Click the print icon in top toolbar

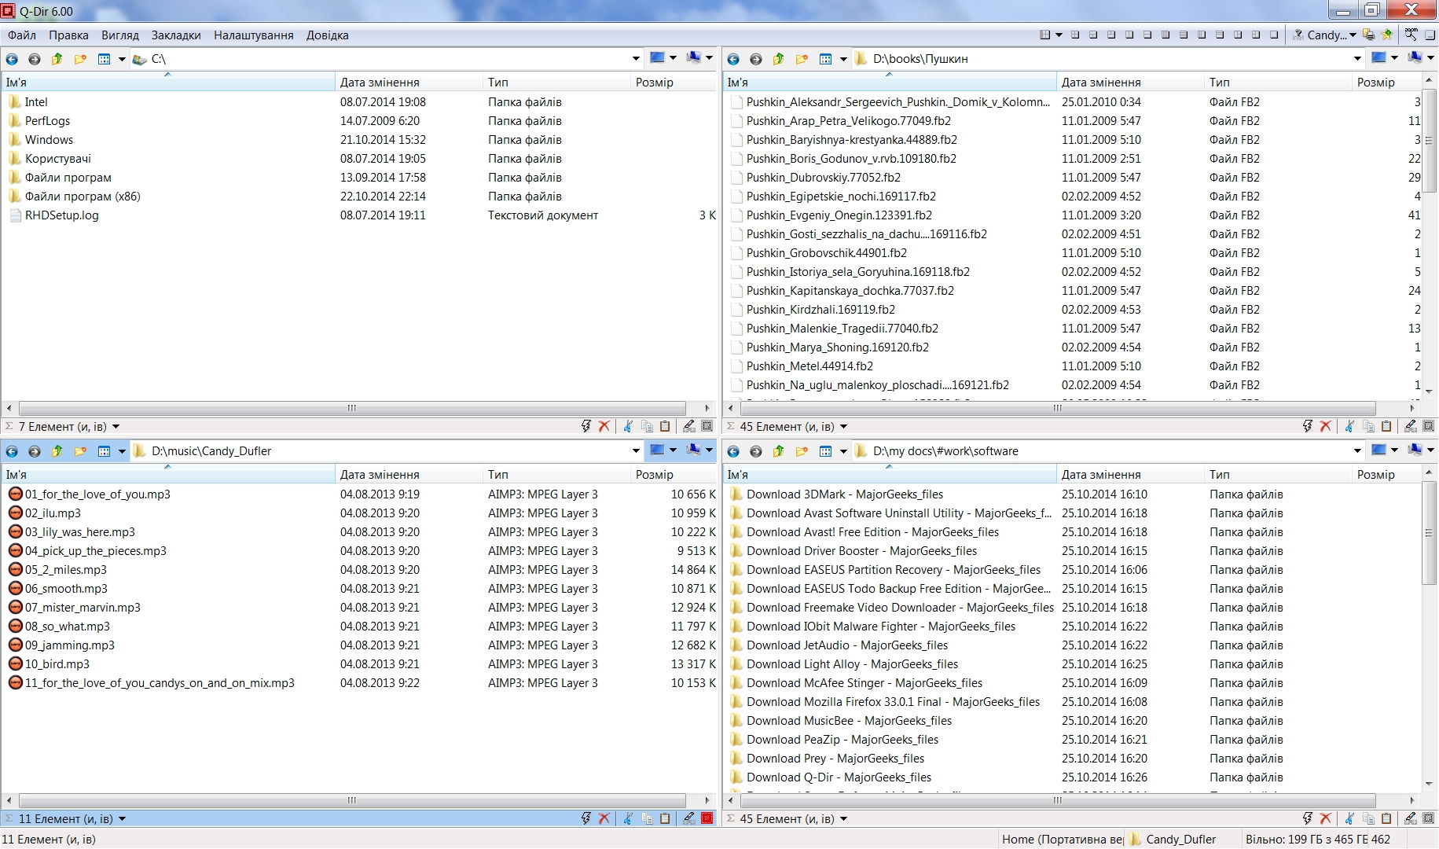[1369, 35]
